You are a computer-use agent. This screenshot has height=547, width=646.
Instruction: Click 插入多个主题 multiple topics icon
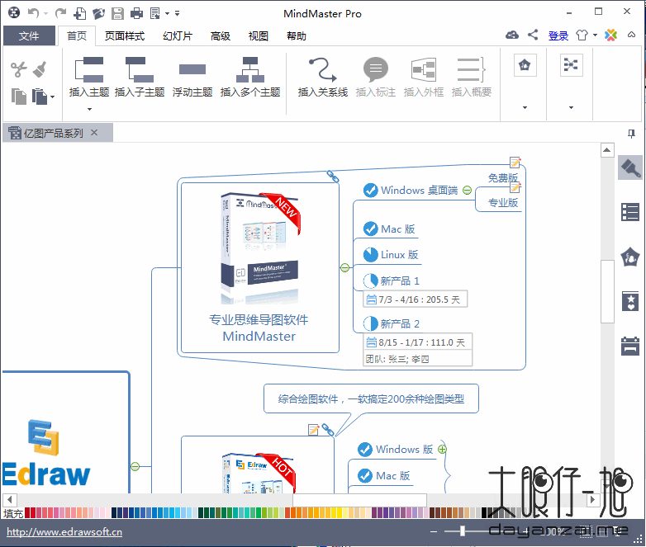pyautogui.click(x=250, y=69)
